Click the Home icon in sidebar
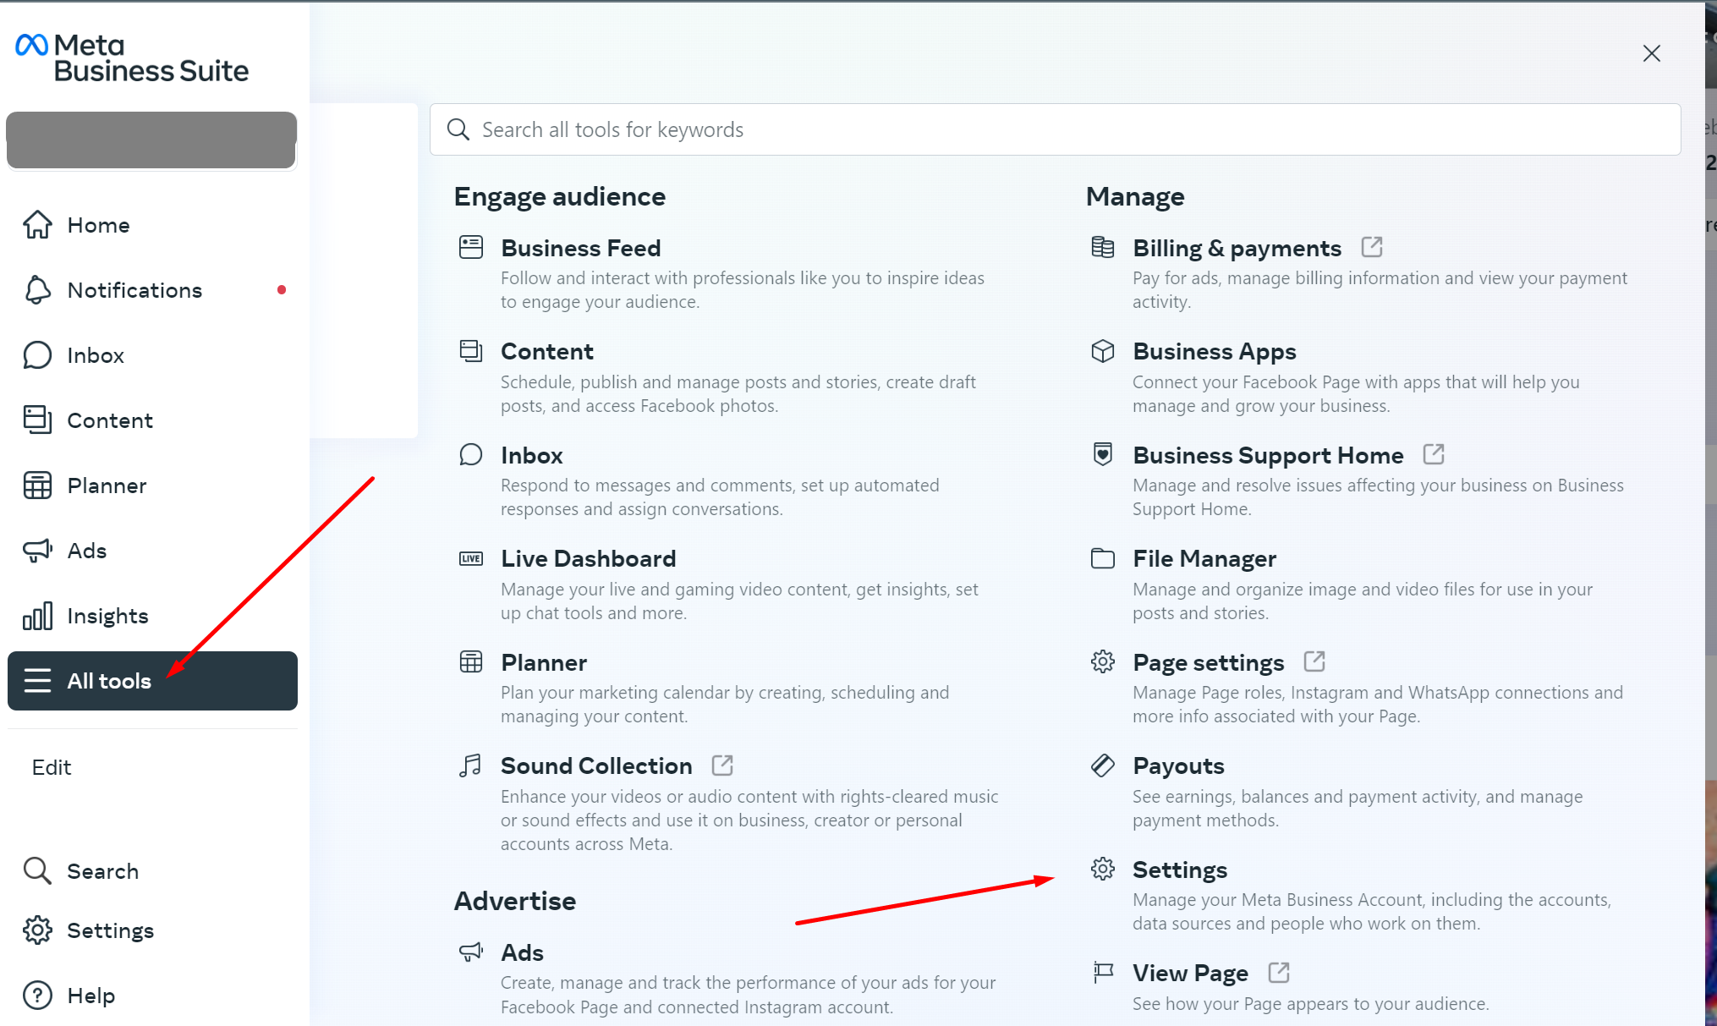The height and width of the screenshot is (1026, 1717). click(37, 225)
